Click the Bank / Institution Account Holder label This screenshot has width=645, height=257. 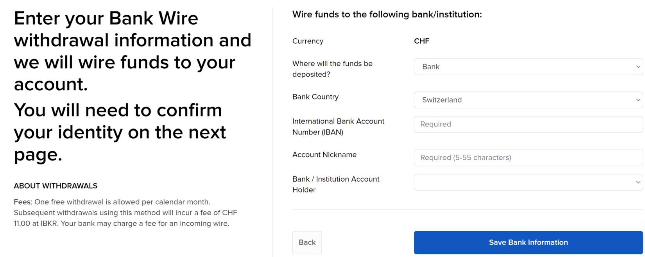pyautogui.click(x=336, y=184)
